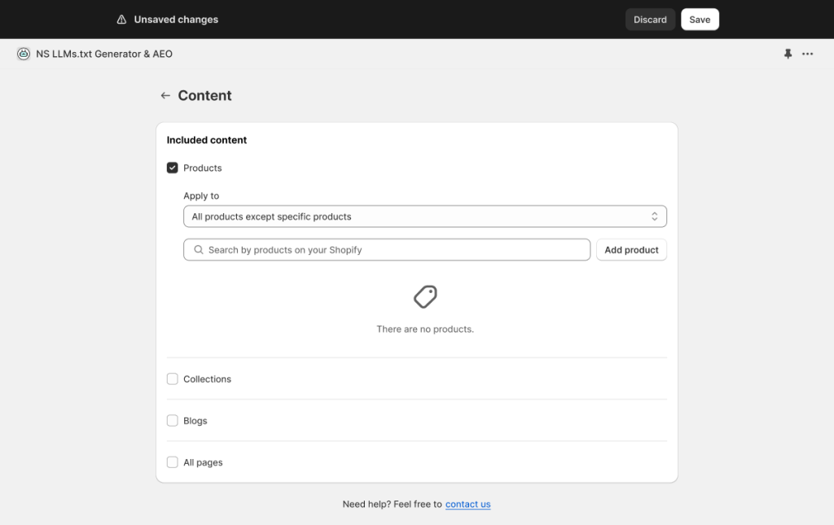Check the All pages option
834x525 pixels.
click(173, 462)
